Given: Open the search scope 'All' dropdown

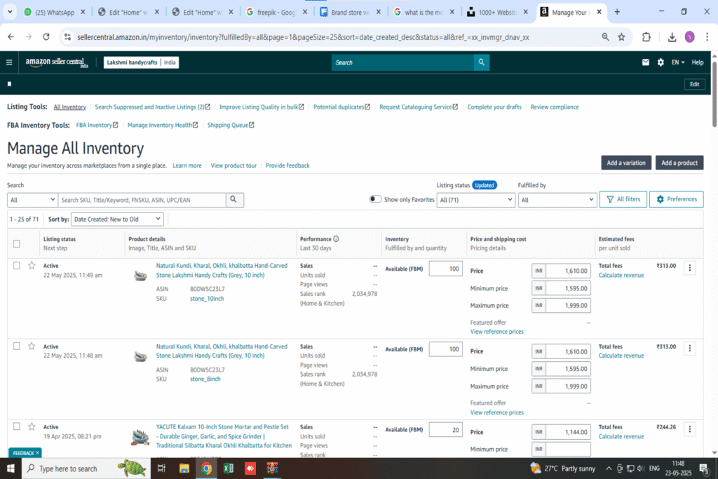Looking at the screenshot, I should pos(32,200).
